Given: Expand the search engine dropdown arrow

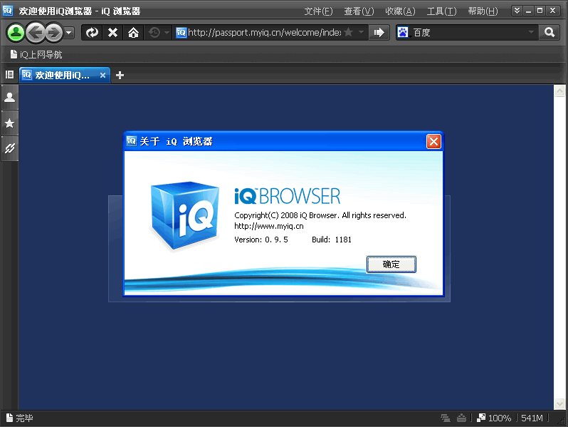Looking at the screenshot, I should coord(531,32).
